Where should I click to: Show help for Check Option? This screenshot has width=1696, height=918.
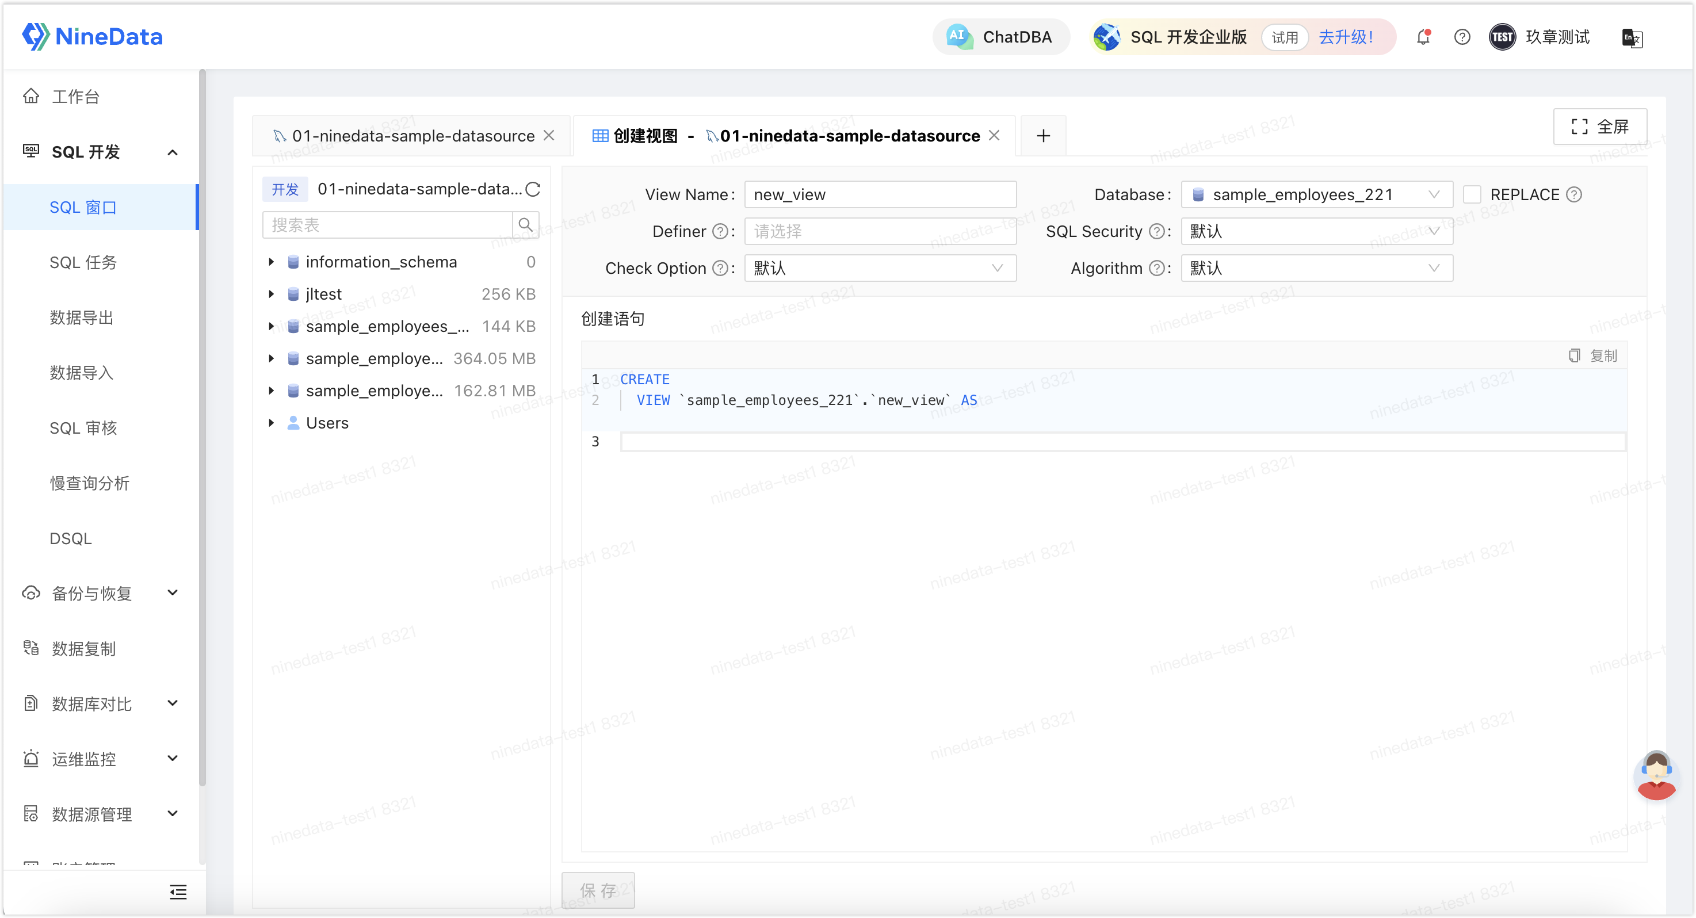pos(720,269)
